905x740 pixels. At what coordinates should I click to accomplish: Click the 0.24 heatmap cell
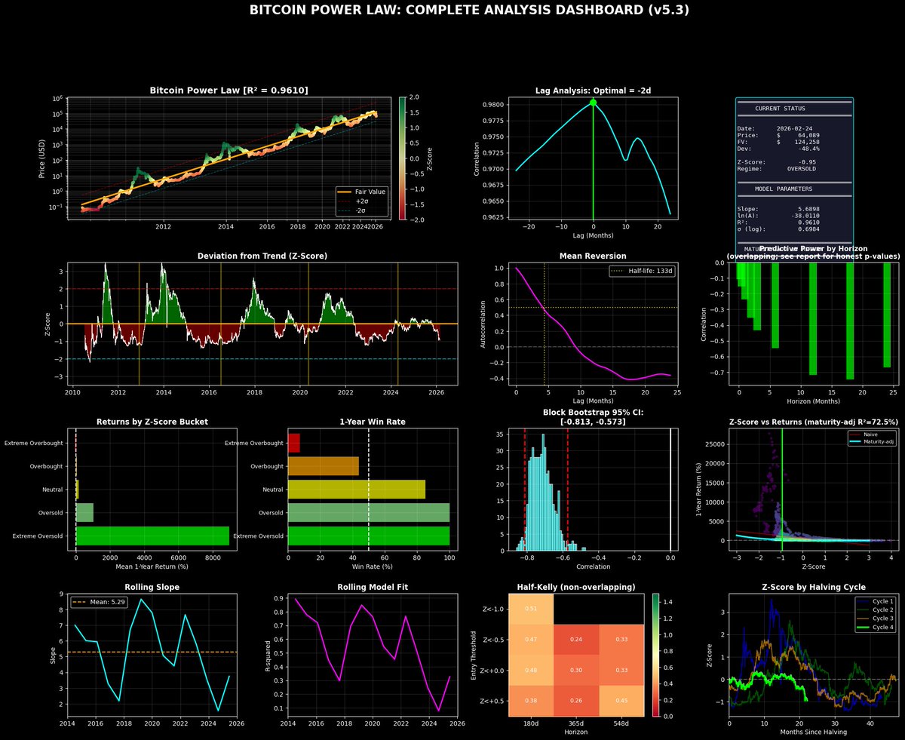point(575,640)
